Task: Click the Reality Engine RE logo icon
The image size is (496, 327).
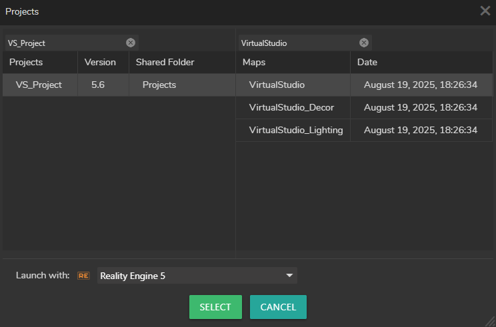Action: click(x=83, y=276)
